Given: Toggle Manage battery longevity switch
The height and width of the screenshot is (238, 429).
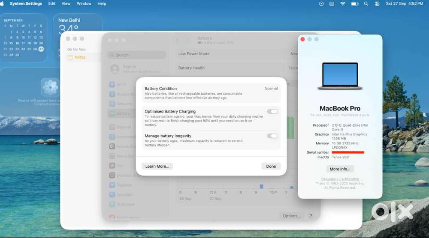Looking at the screenshot, I should point(272,136).
